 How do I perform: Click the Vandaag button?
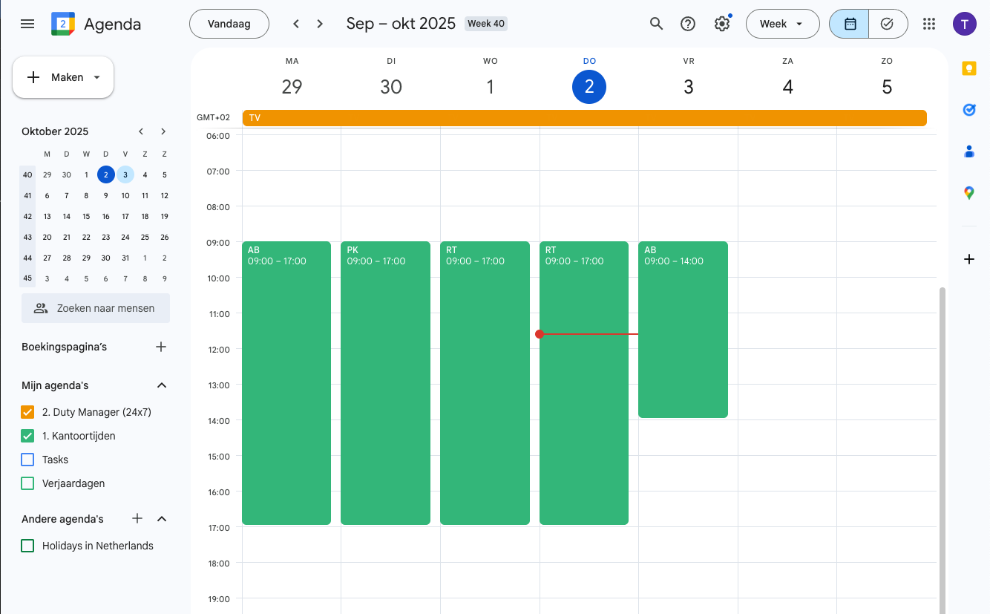pyautogui.click(x=229, y=24)
